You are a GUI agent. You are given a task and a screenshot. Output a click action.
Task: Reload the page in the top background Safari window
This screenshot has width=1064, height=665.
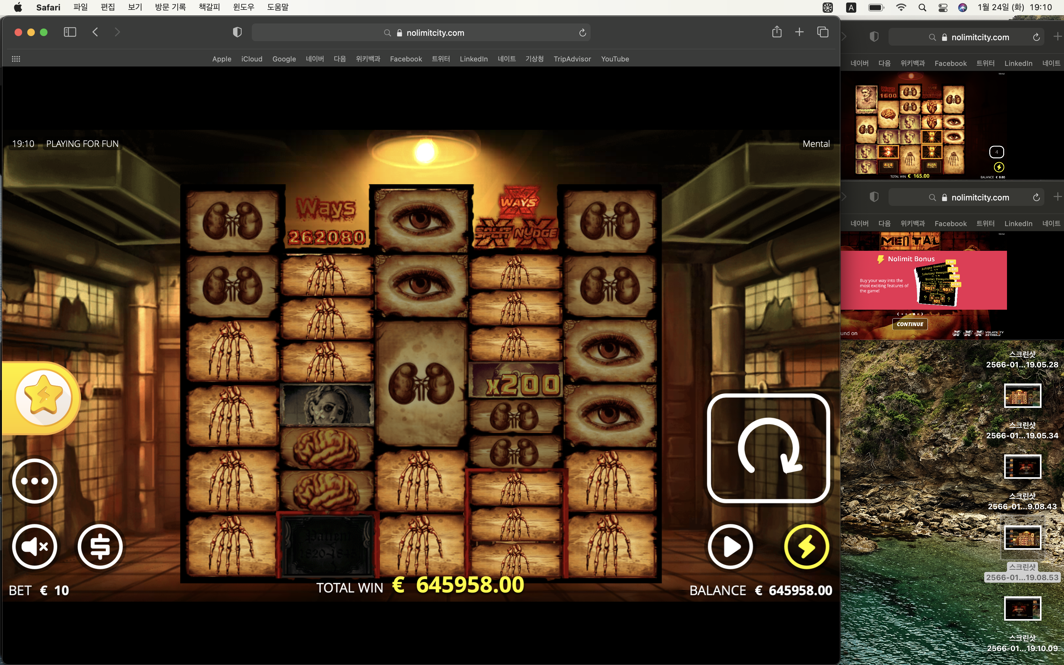pos(1036,37)
